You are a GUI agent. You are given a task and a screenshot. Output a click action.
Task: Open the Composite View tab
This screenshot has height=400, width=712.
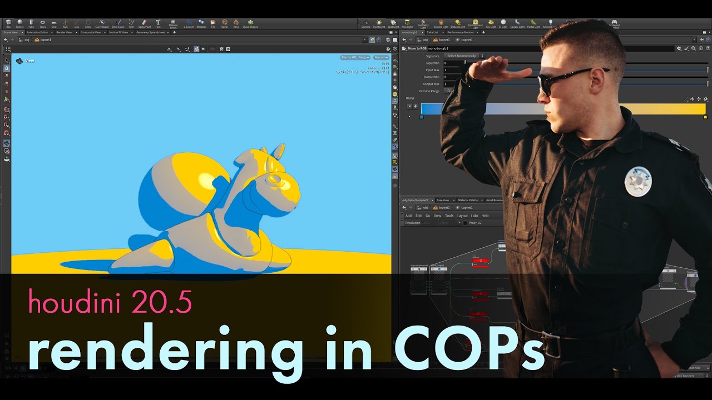(91, 33)
